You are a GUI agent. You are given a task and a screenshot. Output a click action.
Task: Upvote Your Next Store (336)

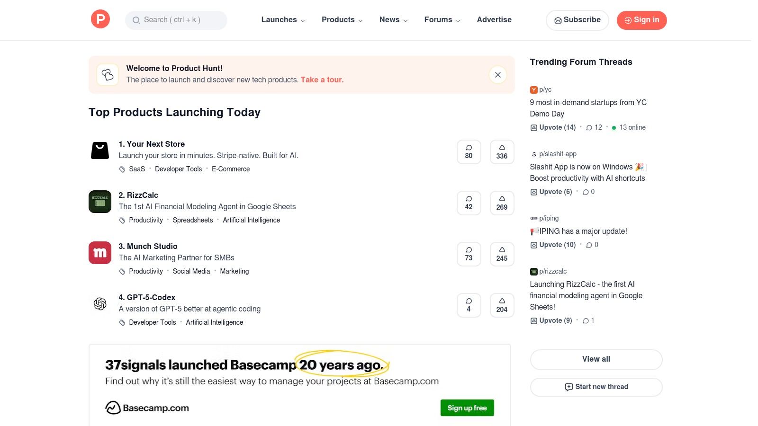502,152
